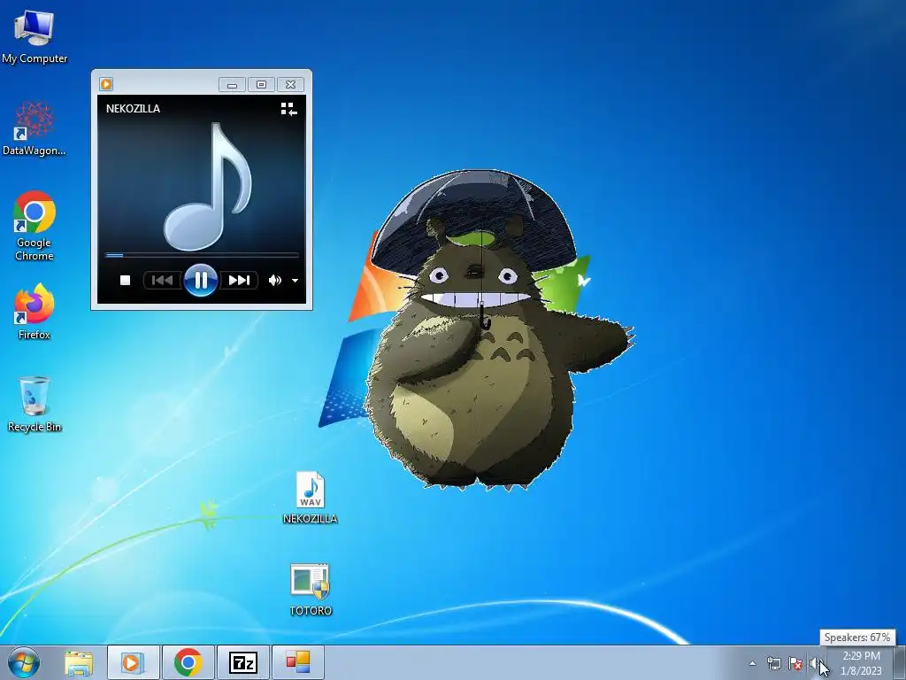
Task: Open network status tray icon
Action: coord(773,663)
